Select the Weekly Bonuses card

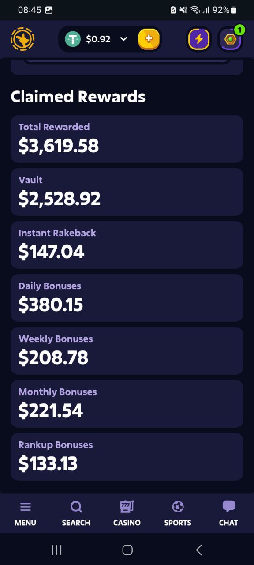pos(127,351)
